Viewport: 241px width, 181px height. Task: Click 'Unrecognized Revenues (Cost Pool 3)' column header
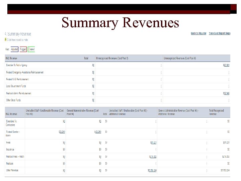112,58
